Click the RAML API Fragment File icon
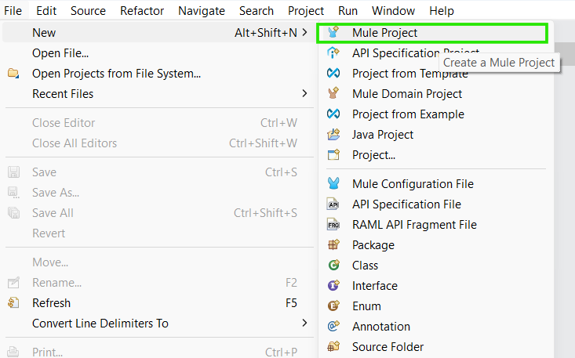This screenshot has width=575, height=358. 334,225
